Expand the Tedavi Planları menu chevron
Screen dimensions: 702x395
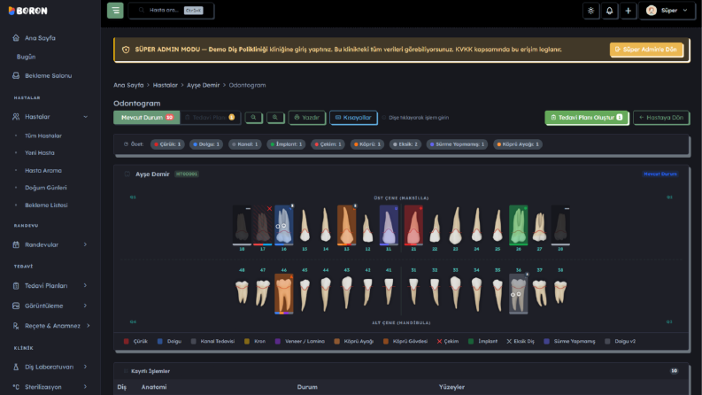click(86, 285)
